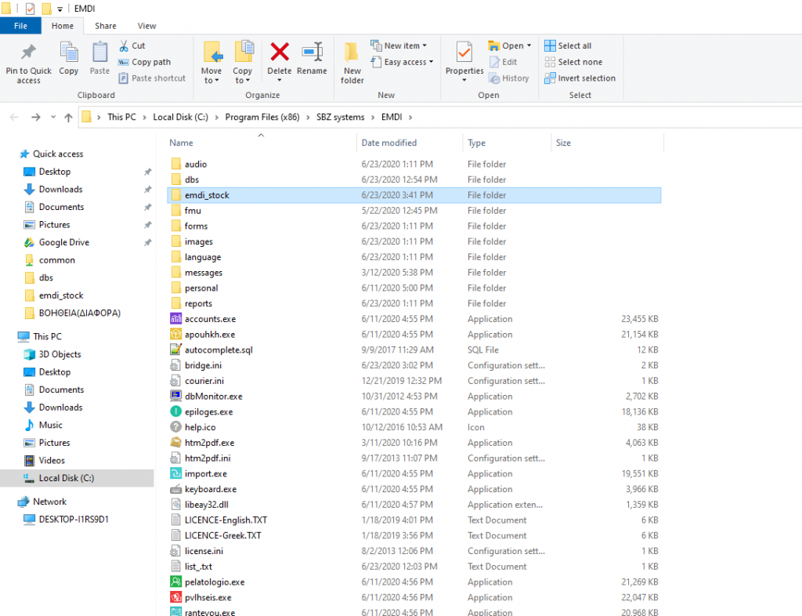Switch to the View ribbon tab
Image resolution: width=802 pixels, height=616 pixels.
[x=146, y=26]
